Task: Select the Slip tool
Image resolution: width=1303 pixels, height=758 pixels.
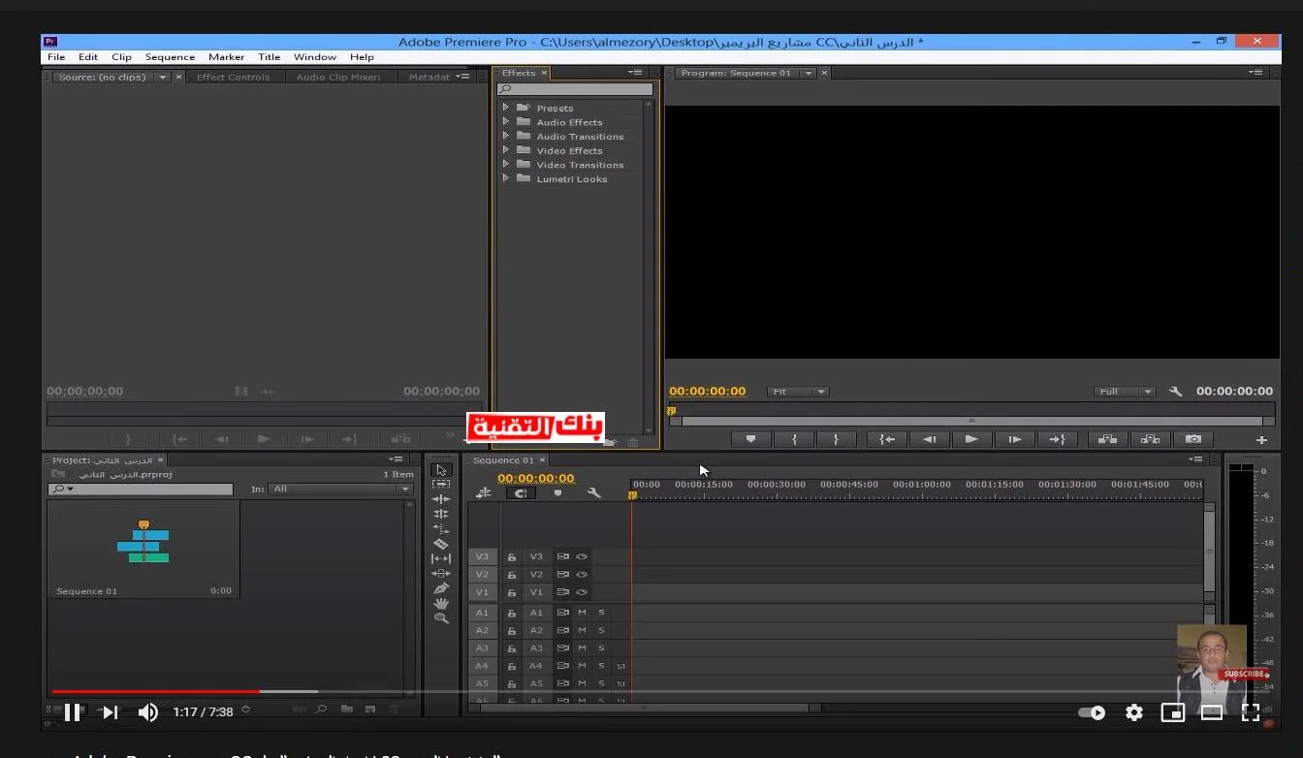Action: pyautogui.click(x=441, y=558)
